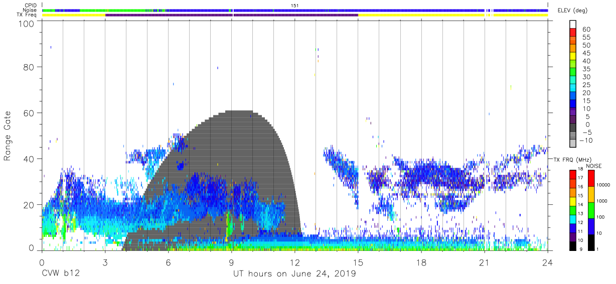Click the black TX FRQ swatch above 9
616x284 pixels.
click(572, 245)
